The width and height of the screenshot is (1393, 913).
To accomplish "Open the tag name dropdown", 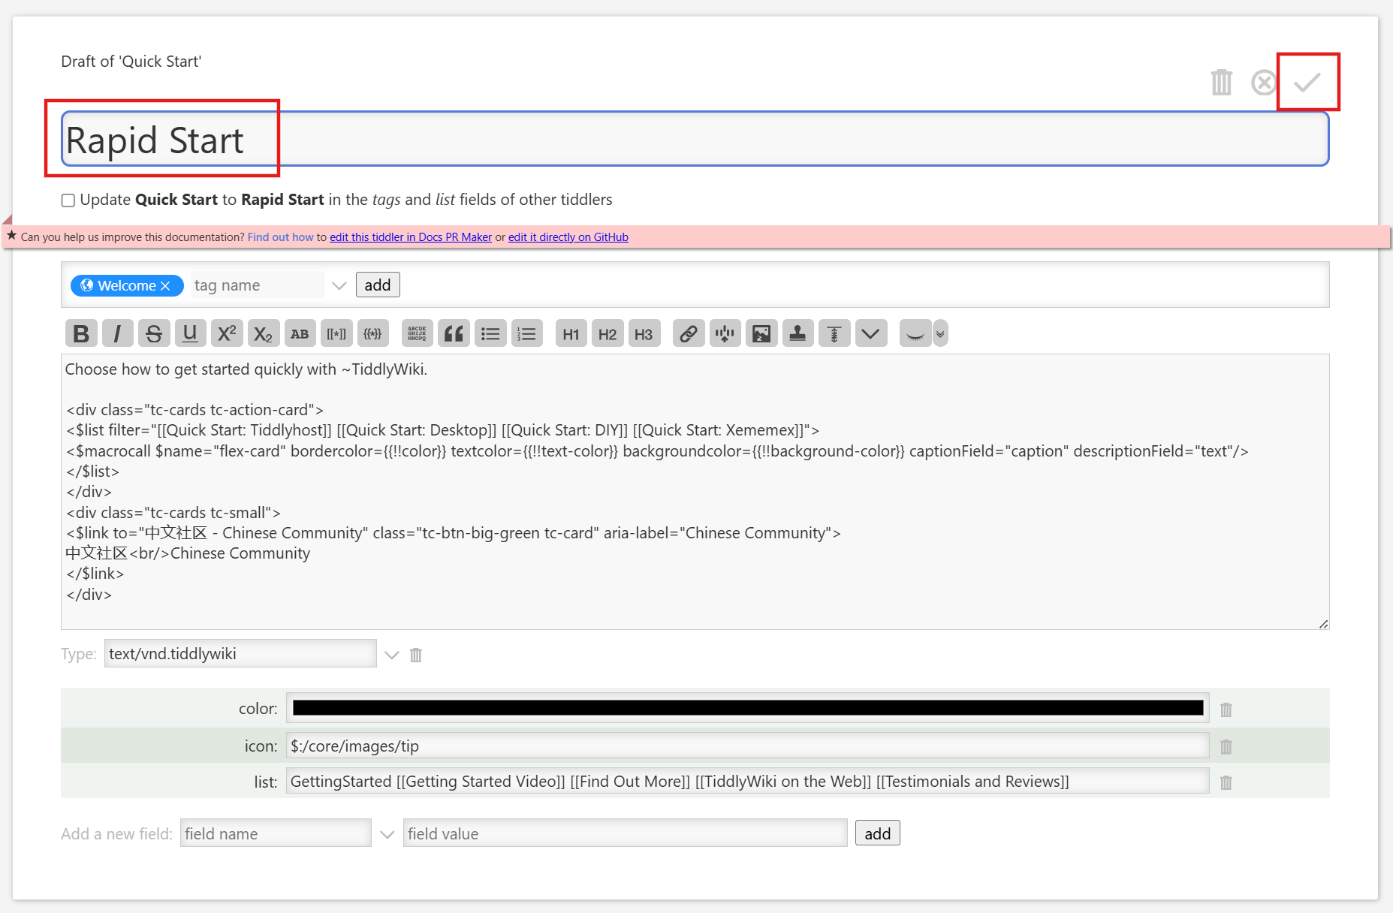I will point(339,286).
